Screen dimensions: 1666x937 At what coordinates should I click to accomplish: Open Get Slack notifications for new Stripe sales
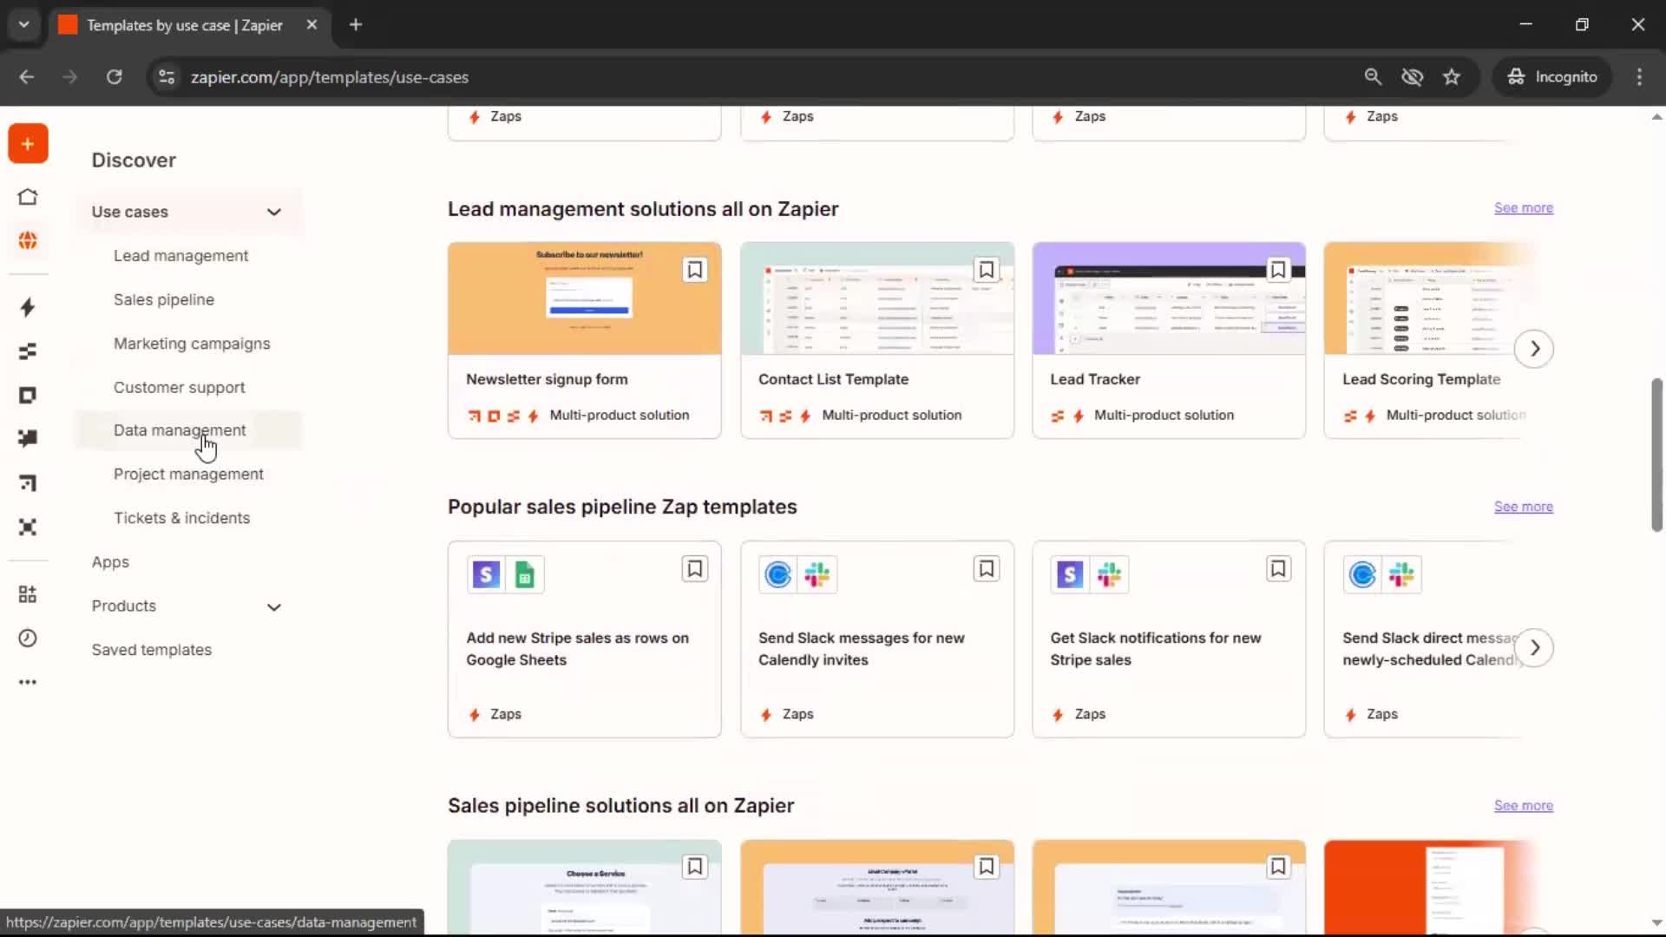(1155, 649)
